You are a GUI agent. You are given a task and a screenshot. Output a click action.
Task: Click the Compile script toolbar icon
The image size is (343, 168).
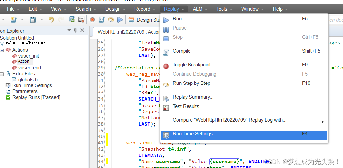click(101, 20)
